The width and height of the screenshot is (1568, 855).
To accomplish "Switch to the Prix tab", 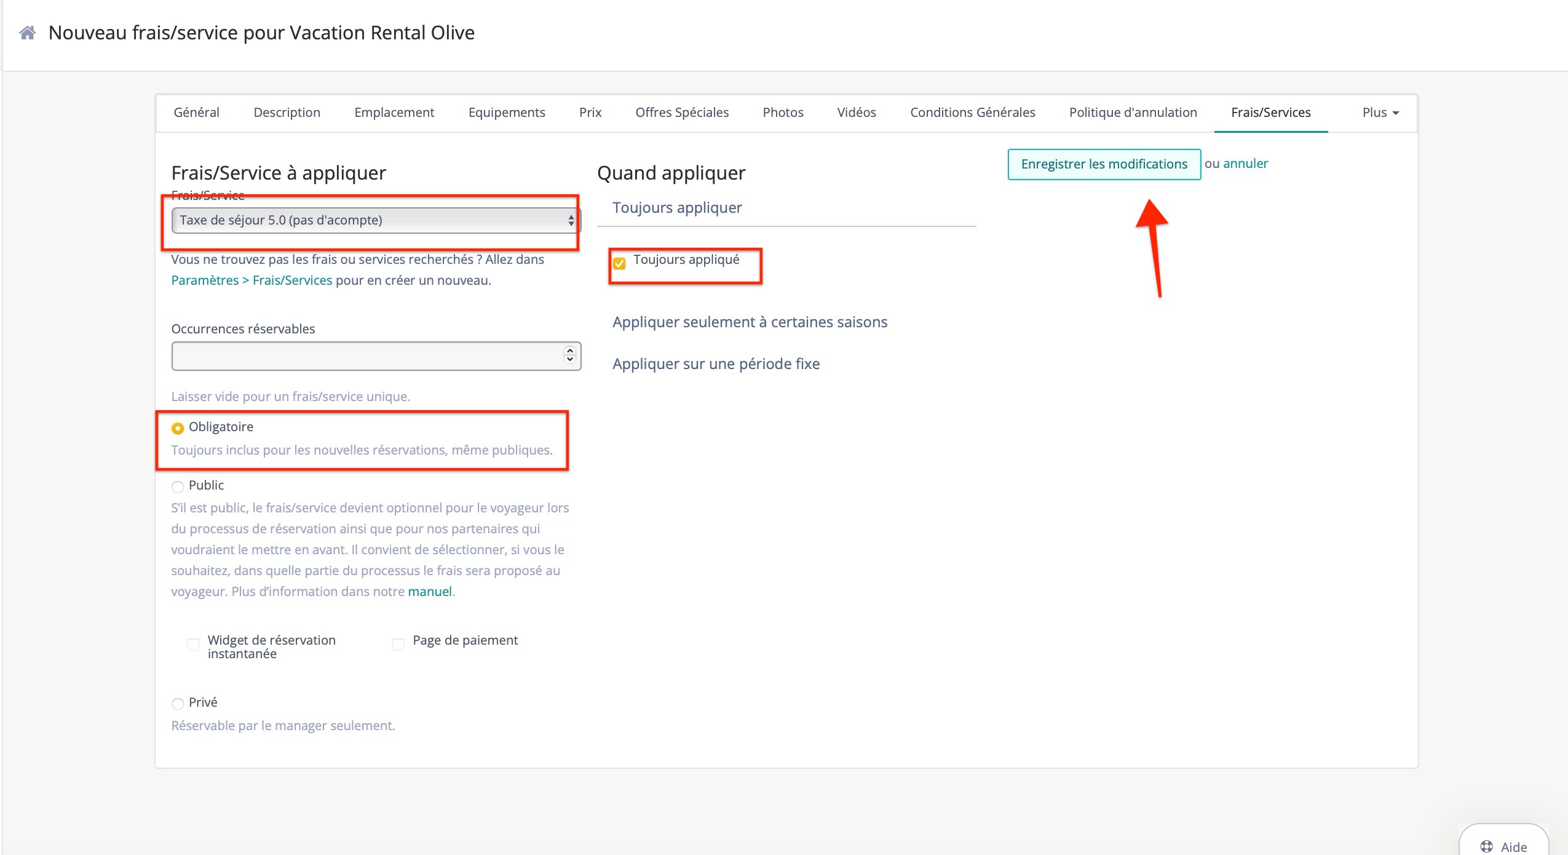I will click(x=590, y=113).
